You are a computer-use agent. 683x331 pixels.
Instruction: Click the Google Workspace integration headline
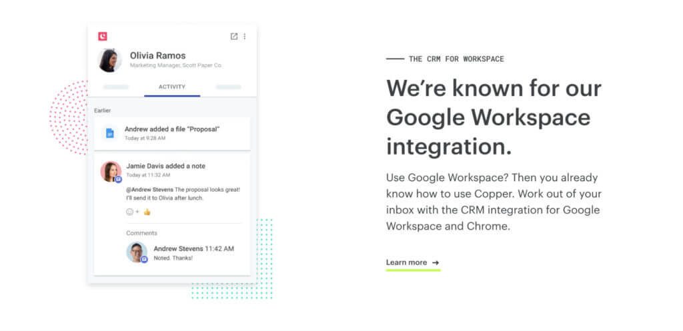click(494, 117)
